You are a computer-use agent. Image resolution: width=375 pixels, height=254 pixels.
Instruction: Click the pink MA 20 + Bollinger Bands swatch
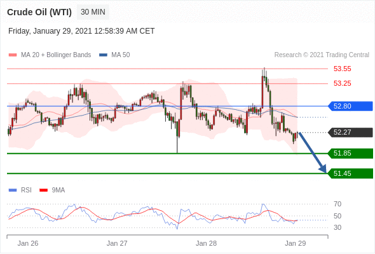(x=13, y=55)
